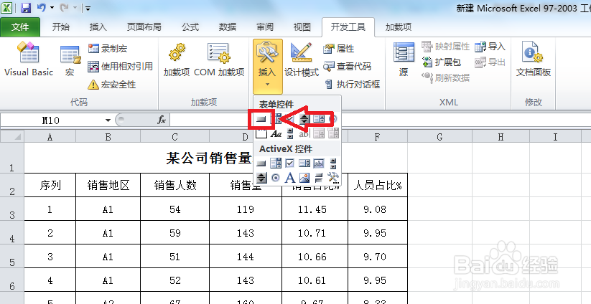Select column header B
Viewport: 591px width, 304px height.
click(x=108, y=137)
